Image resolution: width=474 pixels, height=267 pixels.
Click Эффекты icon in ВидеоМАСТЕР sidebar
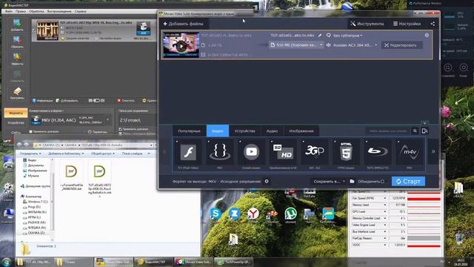[x=17, y=59]
